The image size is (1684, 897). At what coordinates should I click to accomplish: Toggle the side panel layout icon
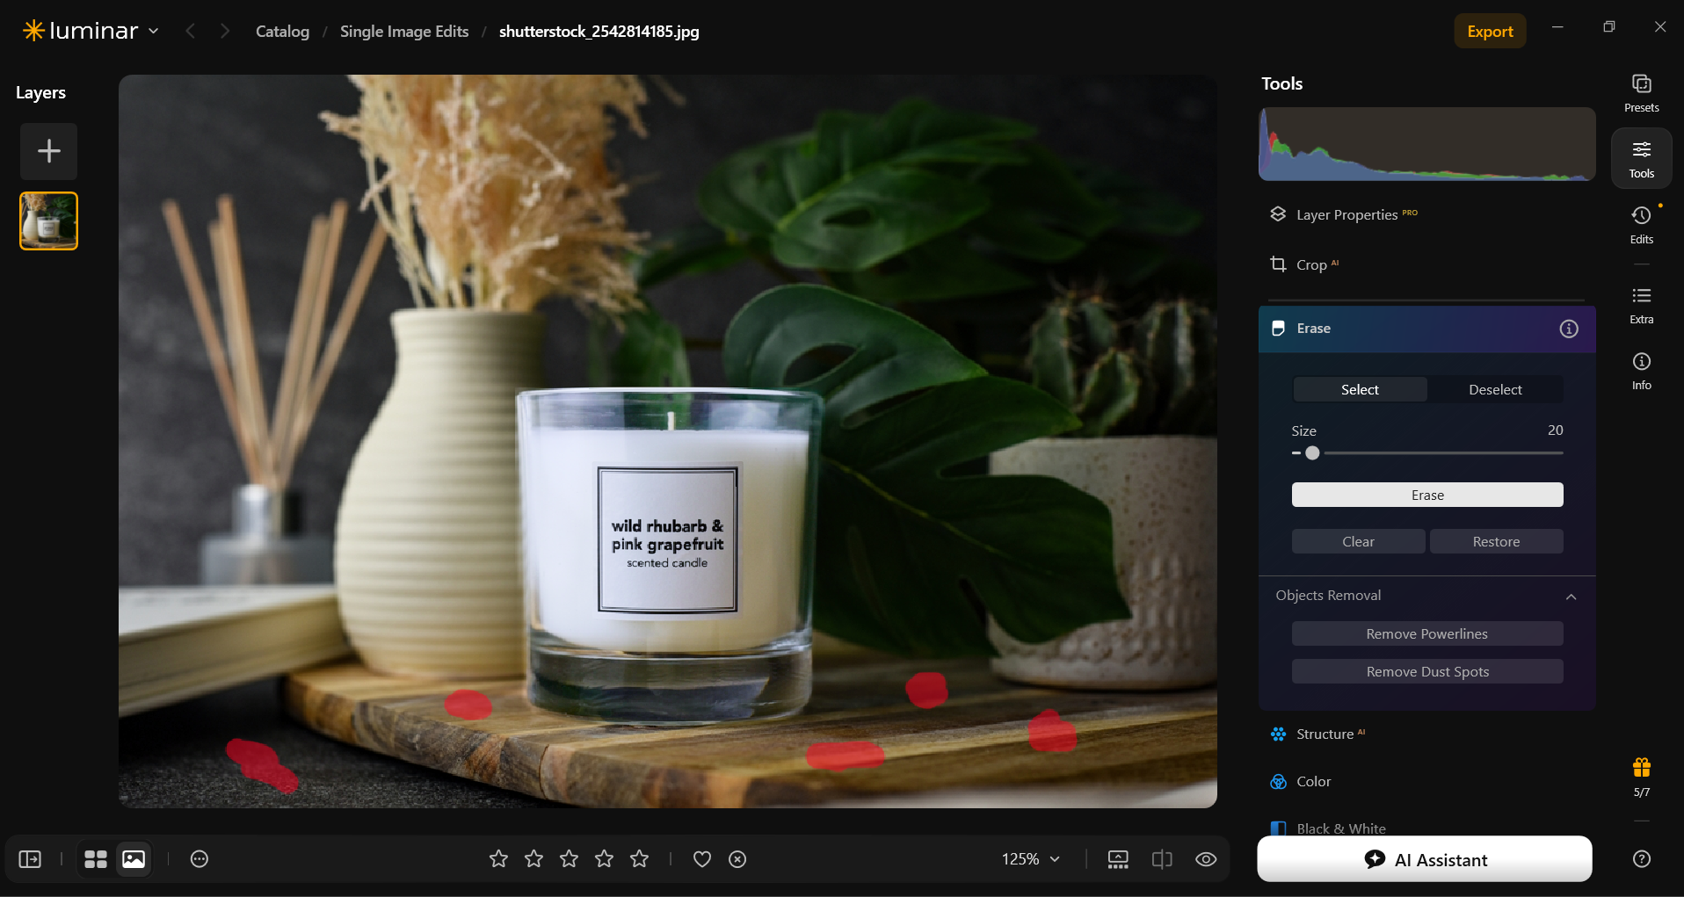click(30, 859)
